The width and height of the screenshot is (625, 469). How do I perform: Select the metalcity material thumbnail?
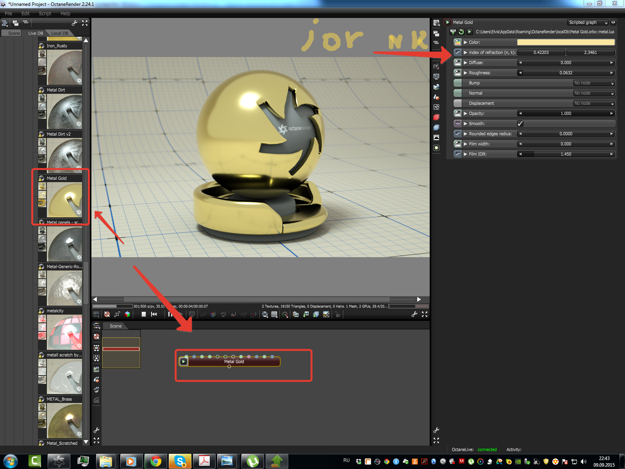point(64,333)
